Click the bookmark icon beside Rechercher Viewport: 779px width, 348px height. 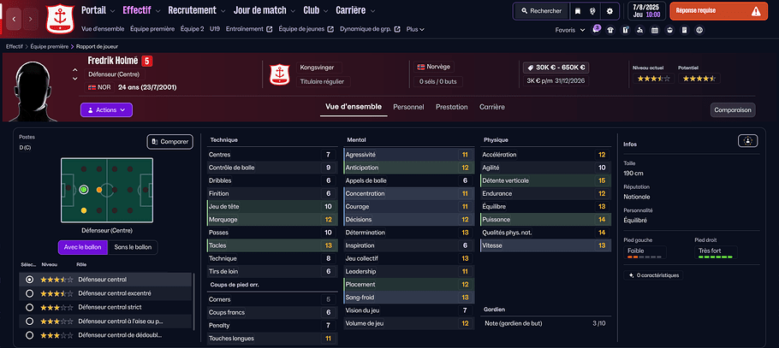(578, 12)
